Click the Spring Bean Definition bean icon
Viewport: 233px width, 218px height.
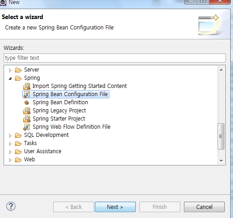pyautogui.click(x=27, y=102)
